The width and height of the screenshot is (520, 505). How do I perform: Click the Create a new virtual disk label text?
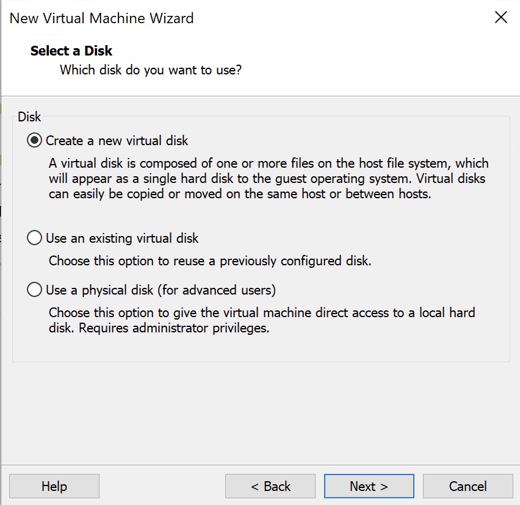point(117,141)
